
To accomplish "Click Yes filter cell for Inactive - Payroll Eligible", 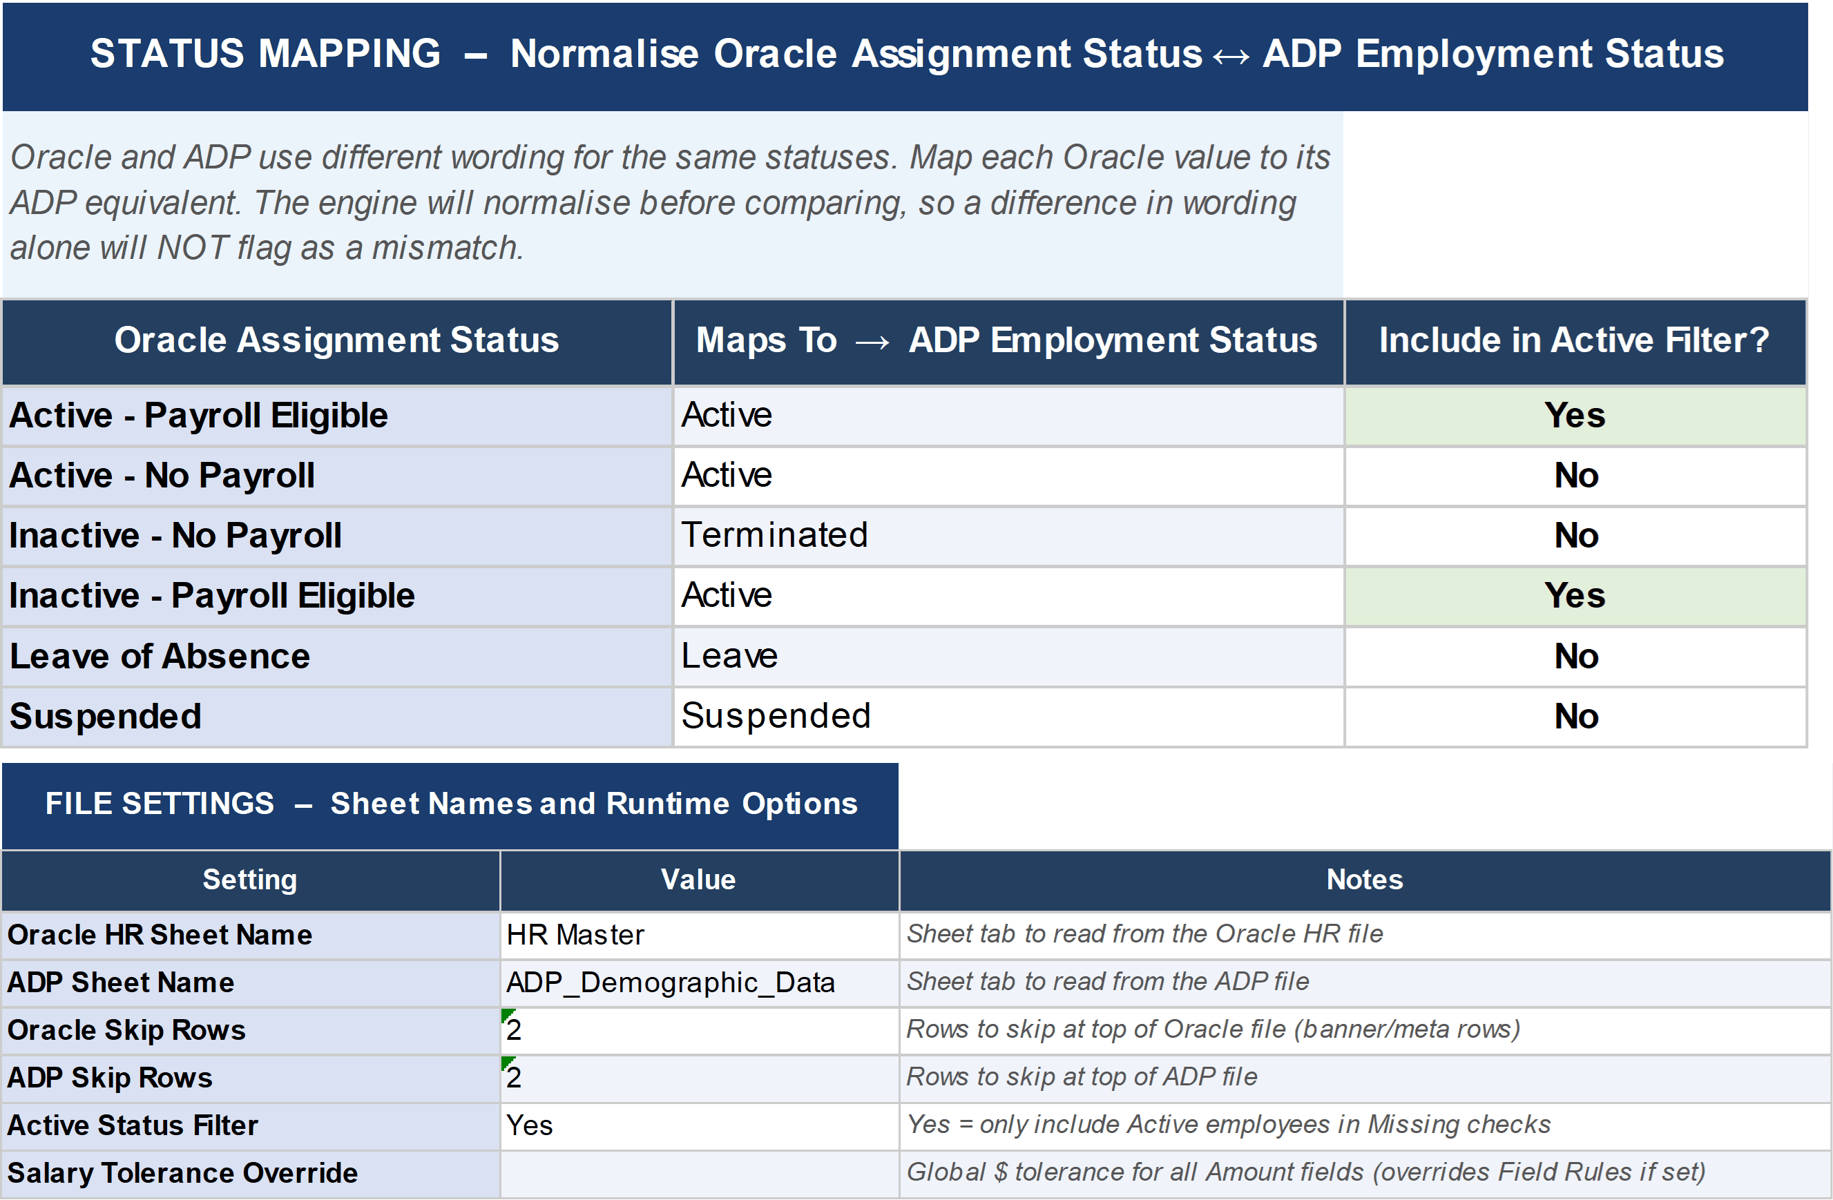I will coord(1575,597).
